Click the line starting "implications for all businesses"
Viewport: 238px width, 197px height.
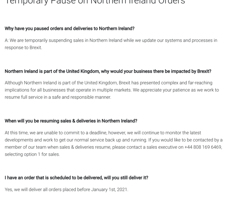coord(112,90)
